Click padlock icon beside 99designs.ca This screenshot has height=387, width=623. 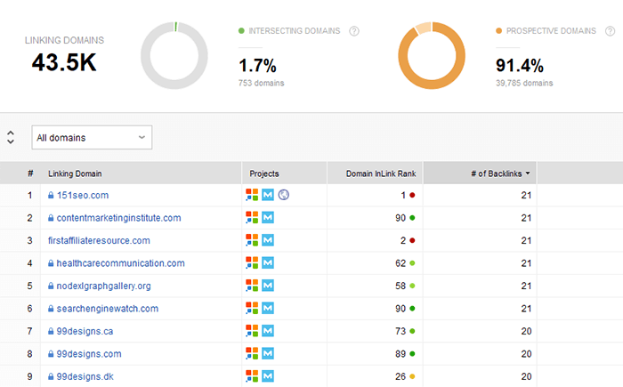coord(51,331)
